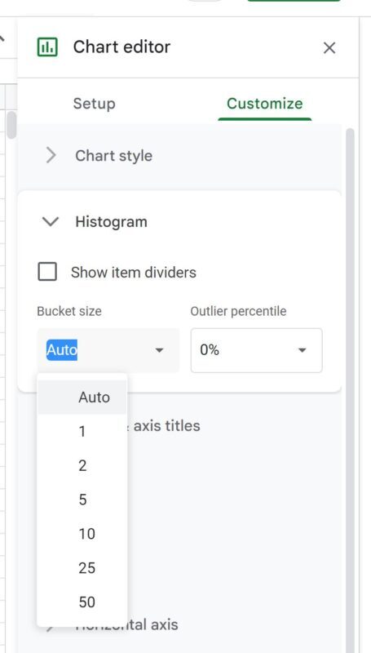Select bucket size 1
The image size is (371, 653).
82,432
